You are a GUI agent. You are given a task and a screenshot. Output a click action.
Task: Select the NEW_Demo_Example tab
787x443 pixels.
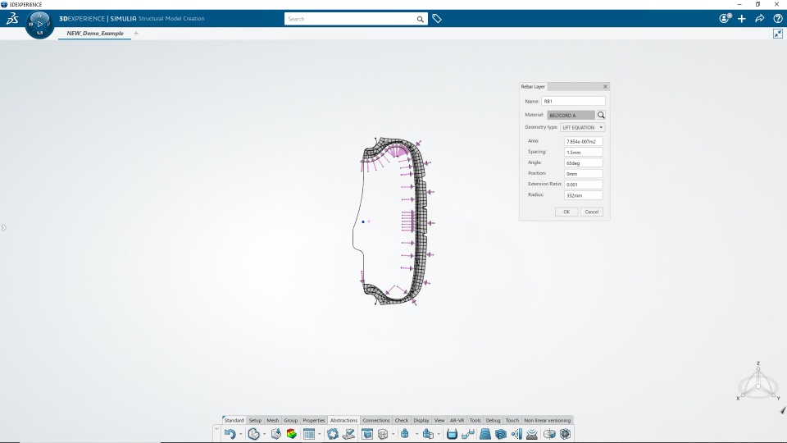tap(95, 33)
